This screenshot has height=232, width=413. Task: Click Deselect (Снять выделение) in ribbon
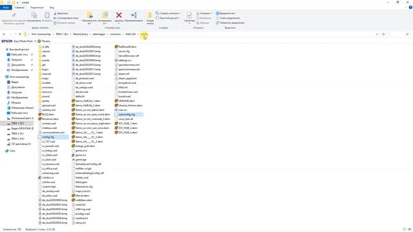(x=228, y=18)
